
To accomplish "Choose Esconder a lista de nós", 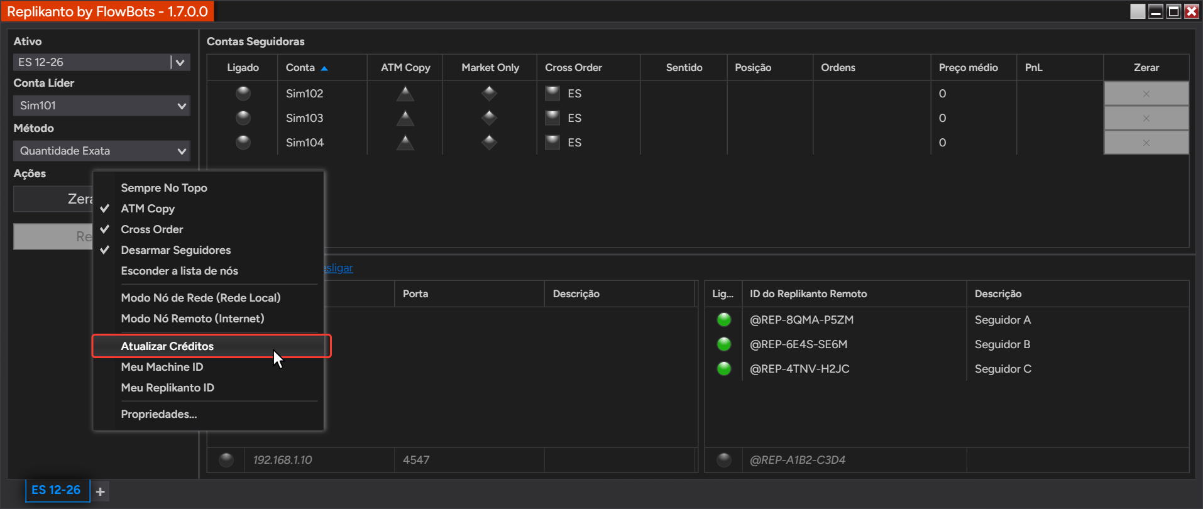I will (x=208, y=271).
